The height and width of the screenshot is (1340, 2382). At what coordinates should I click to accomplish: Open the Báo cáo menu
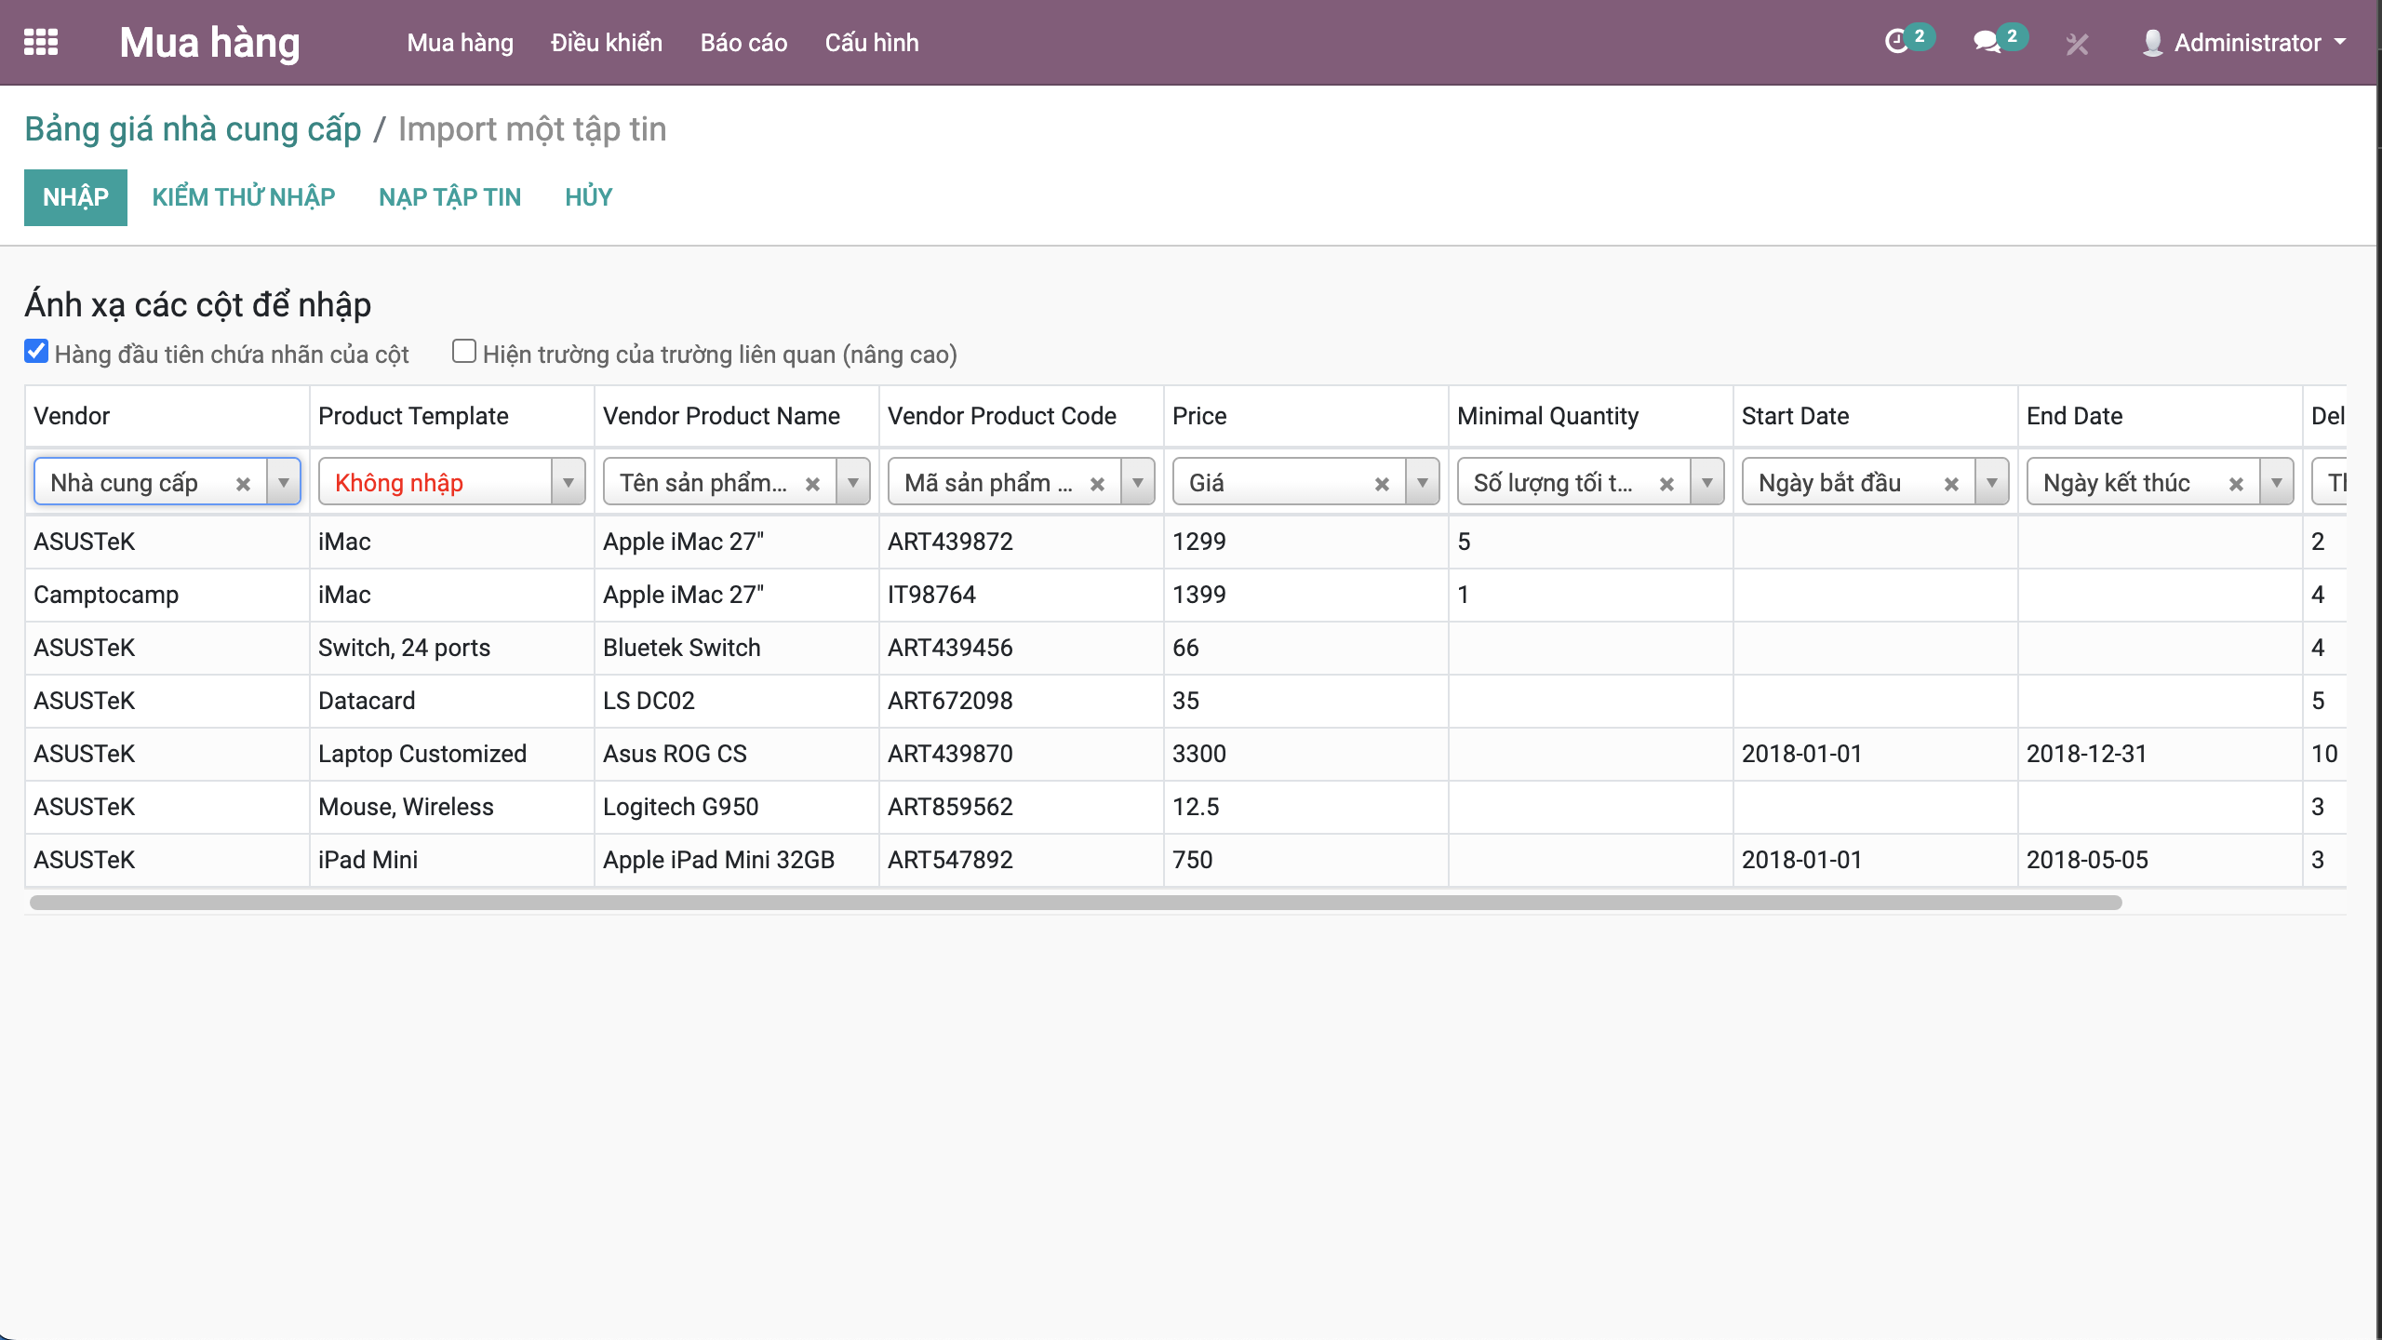(x=743, y=43)
